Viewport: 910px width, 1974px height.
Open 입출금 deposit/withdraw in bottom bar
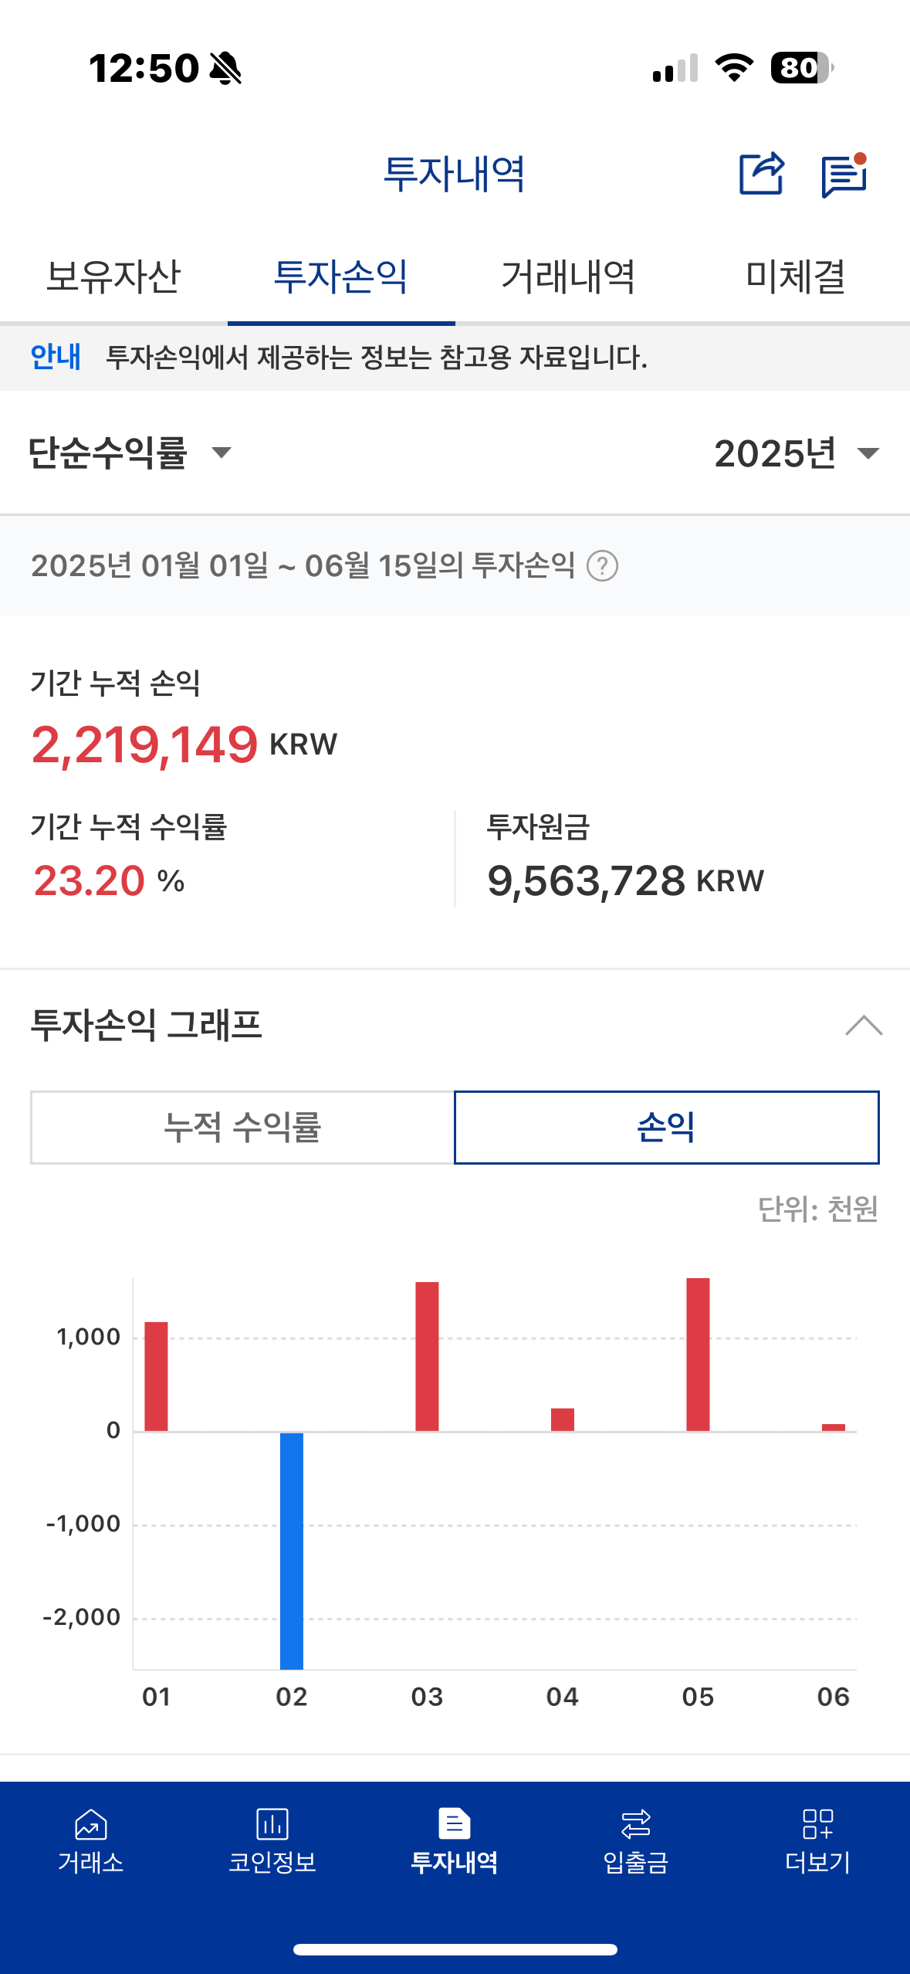tap(636, 1842)
